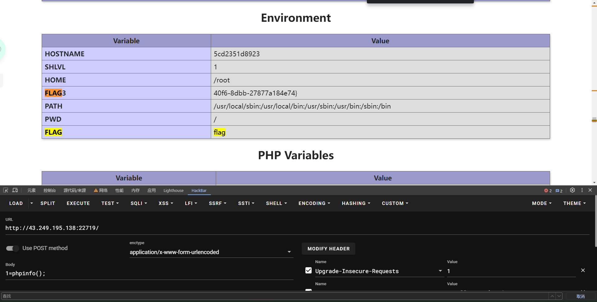597x302 pixels.
Task: Toggle device toolbar icon in DevTools
Action: (15, 190)
